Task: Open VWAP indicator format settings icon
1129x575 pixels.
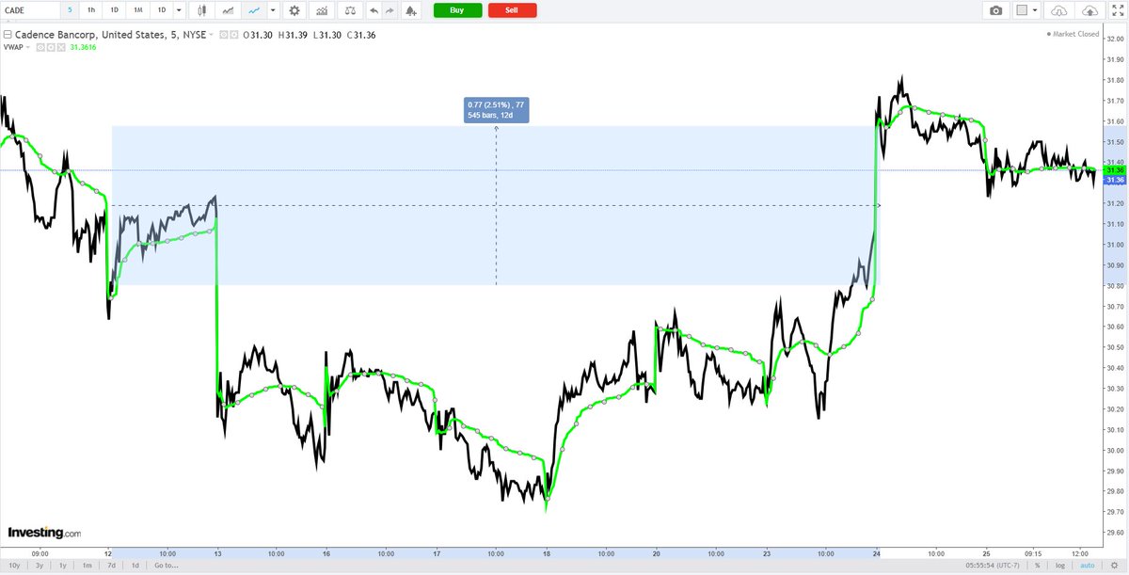Action: 51,46
